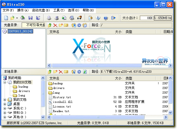This screenshot has height=129, width=177.
Task: Open the dropdown arrow beside Open icon
Action: [17, 18]
